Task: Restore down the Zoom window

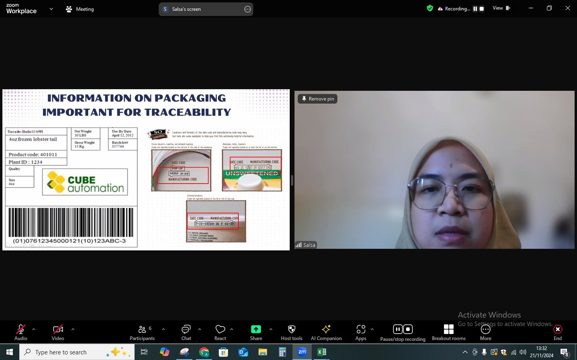Action: [549, 8]
